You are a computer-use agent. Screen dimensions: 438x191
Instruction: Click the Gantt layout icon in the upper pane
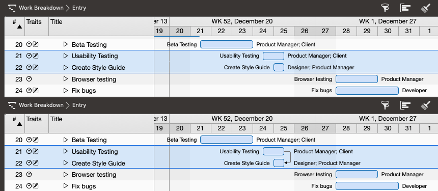[x=405, y=8]
